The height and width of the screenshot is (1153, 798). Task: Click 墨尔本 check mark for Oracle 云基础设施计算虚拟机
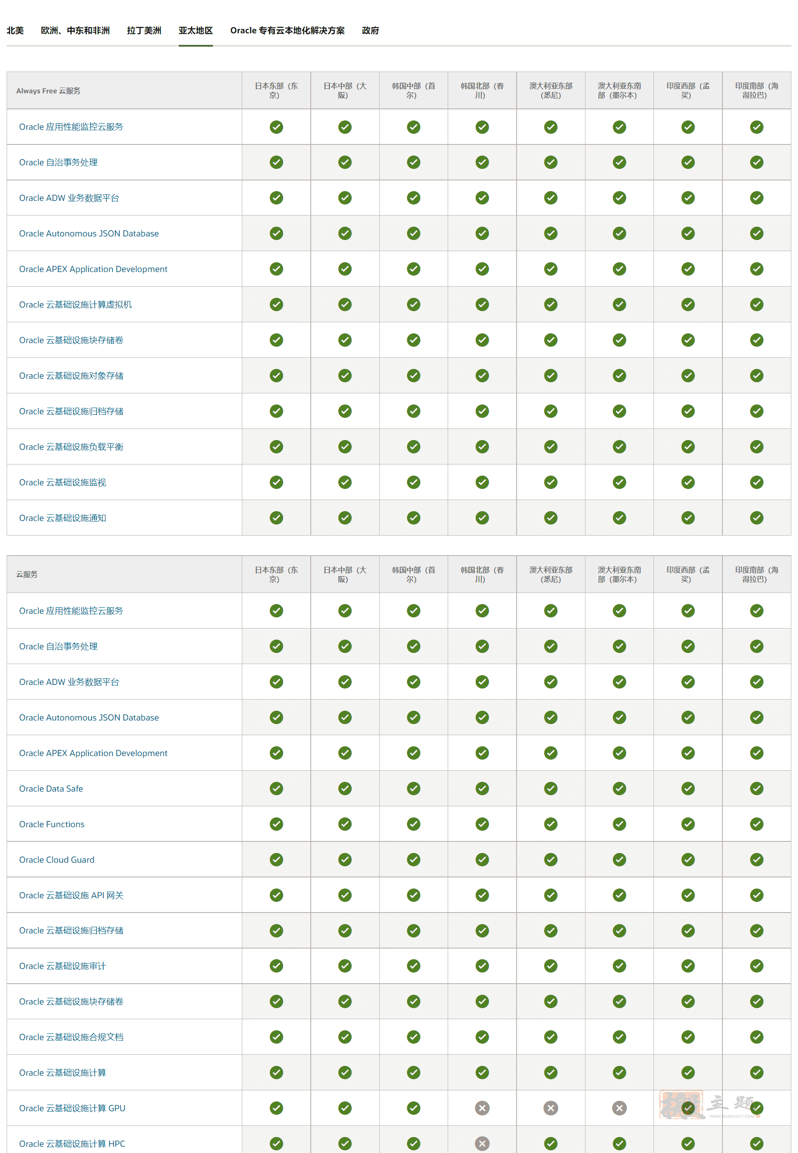(619, 304)
